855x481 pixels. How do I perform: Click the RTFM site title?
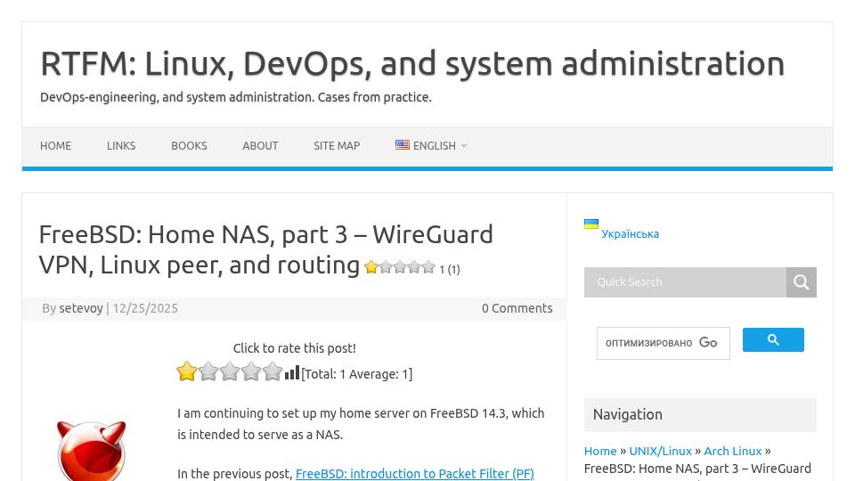412,63
